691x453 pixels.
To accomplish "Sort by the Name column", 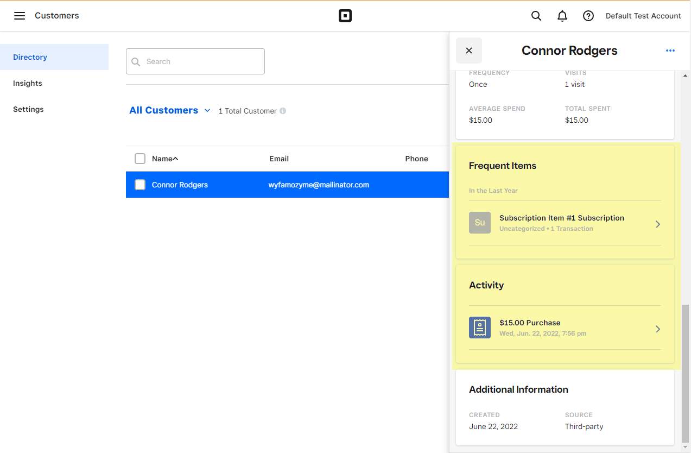I will pyautogui.click(x=165, y=159).
